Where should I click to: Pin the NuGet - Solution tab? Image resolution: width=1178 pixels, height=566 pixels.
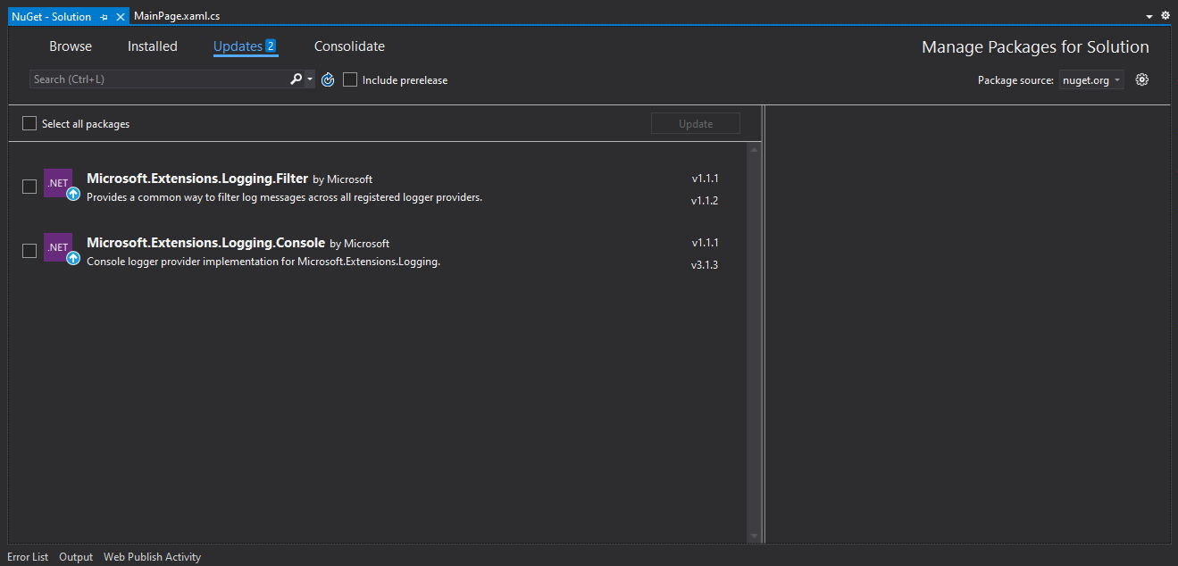104,17
